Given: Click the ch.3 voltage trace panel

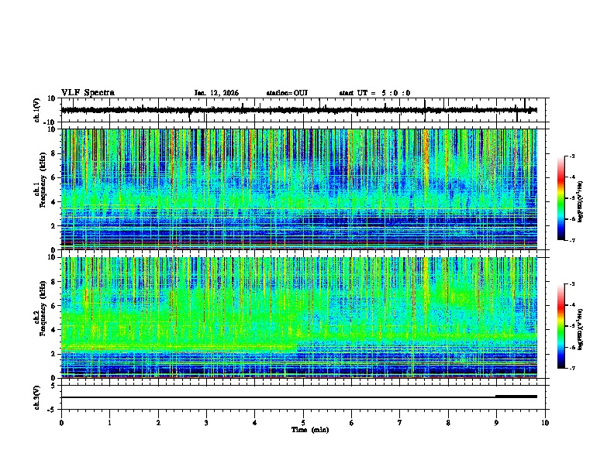Looking at the screenshot, I should (303, 397).
